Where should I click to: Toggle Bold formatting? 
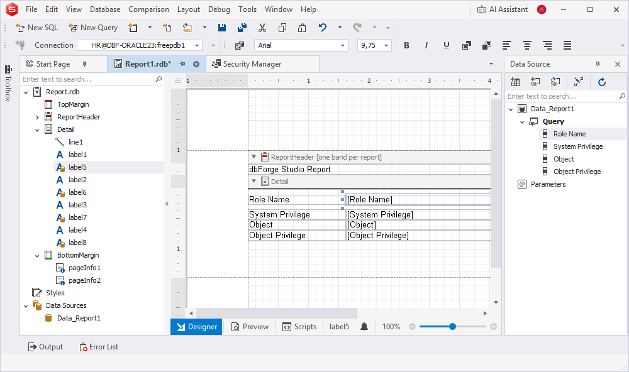pos(406,45)
